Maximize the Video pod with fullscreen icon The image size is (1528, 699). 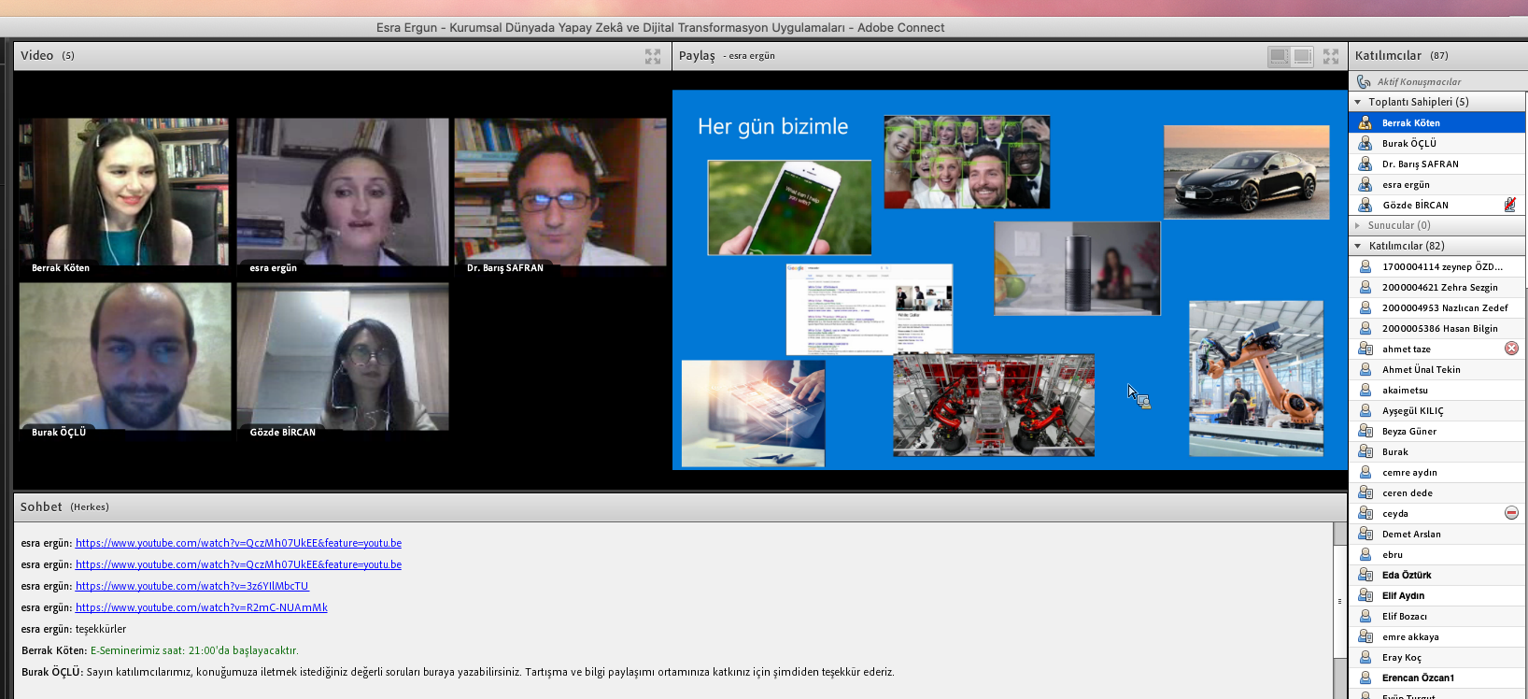(652, 56)
